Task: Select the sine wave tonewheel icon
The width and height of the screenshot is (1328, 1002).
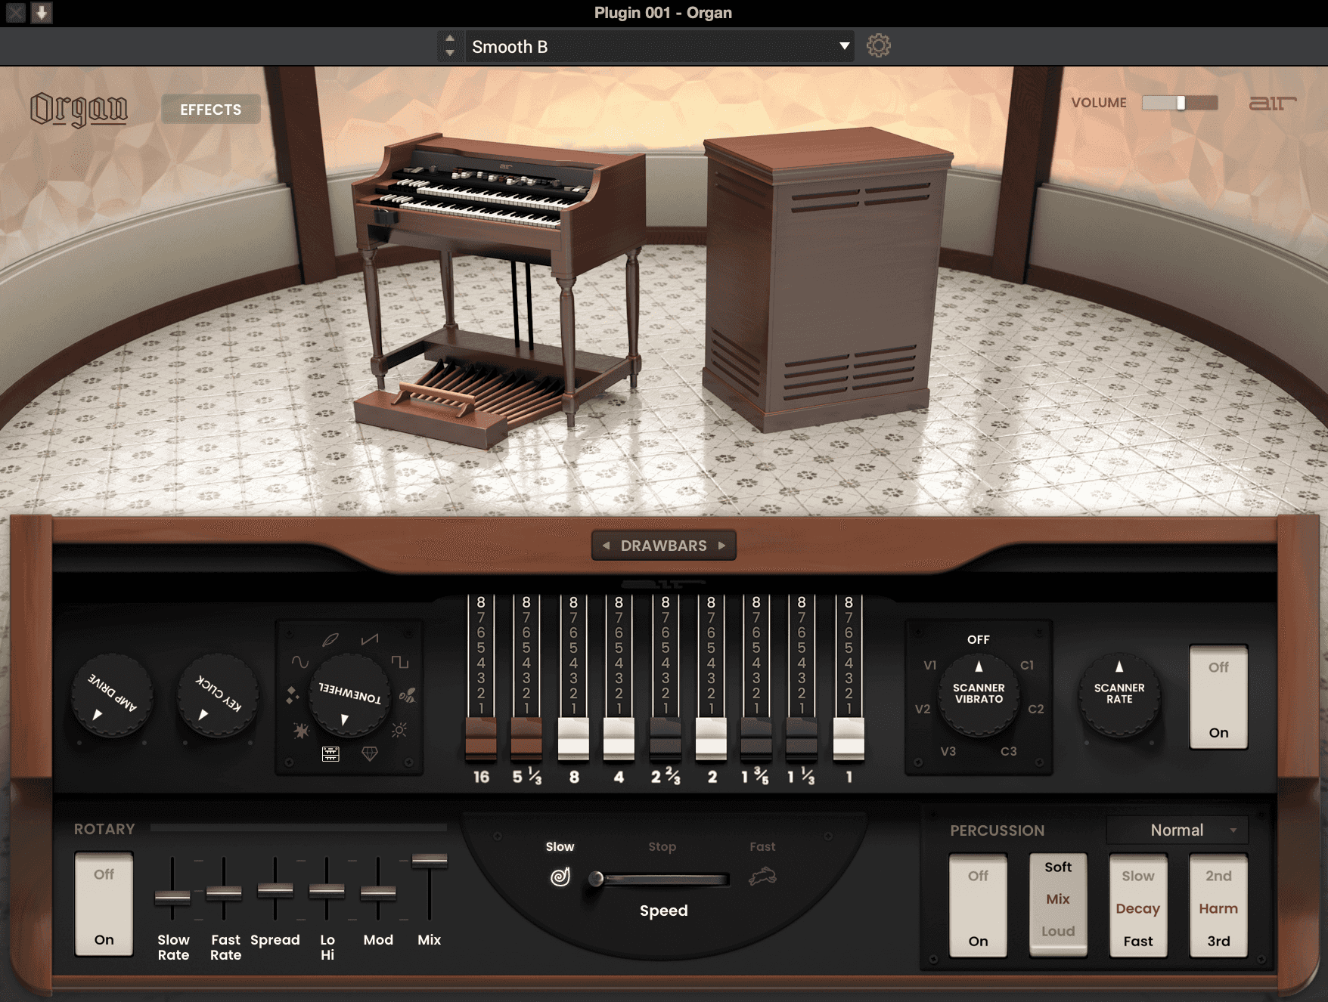Action: pyautogui.click(x=300, y=661)
